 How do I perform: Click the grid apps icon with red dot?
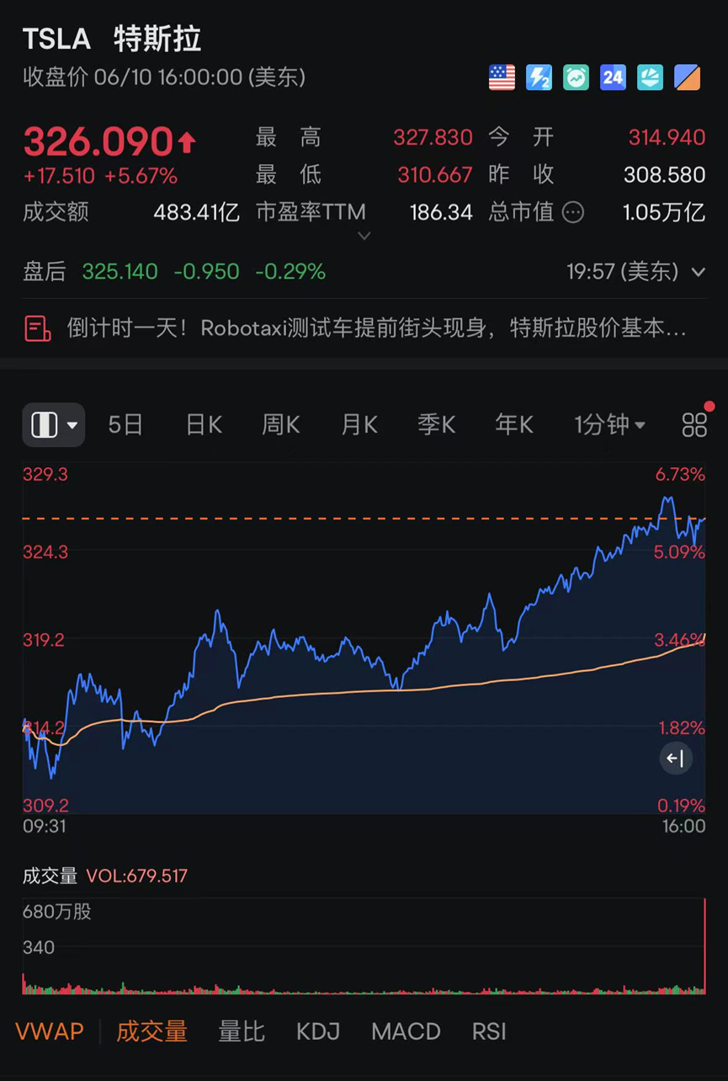694,425
